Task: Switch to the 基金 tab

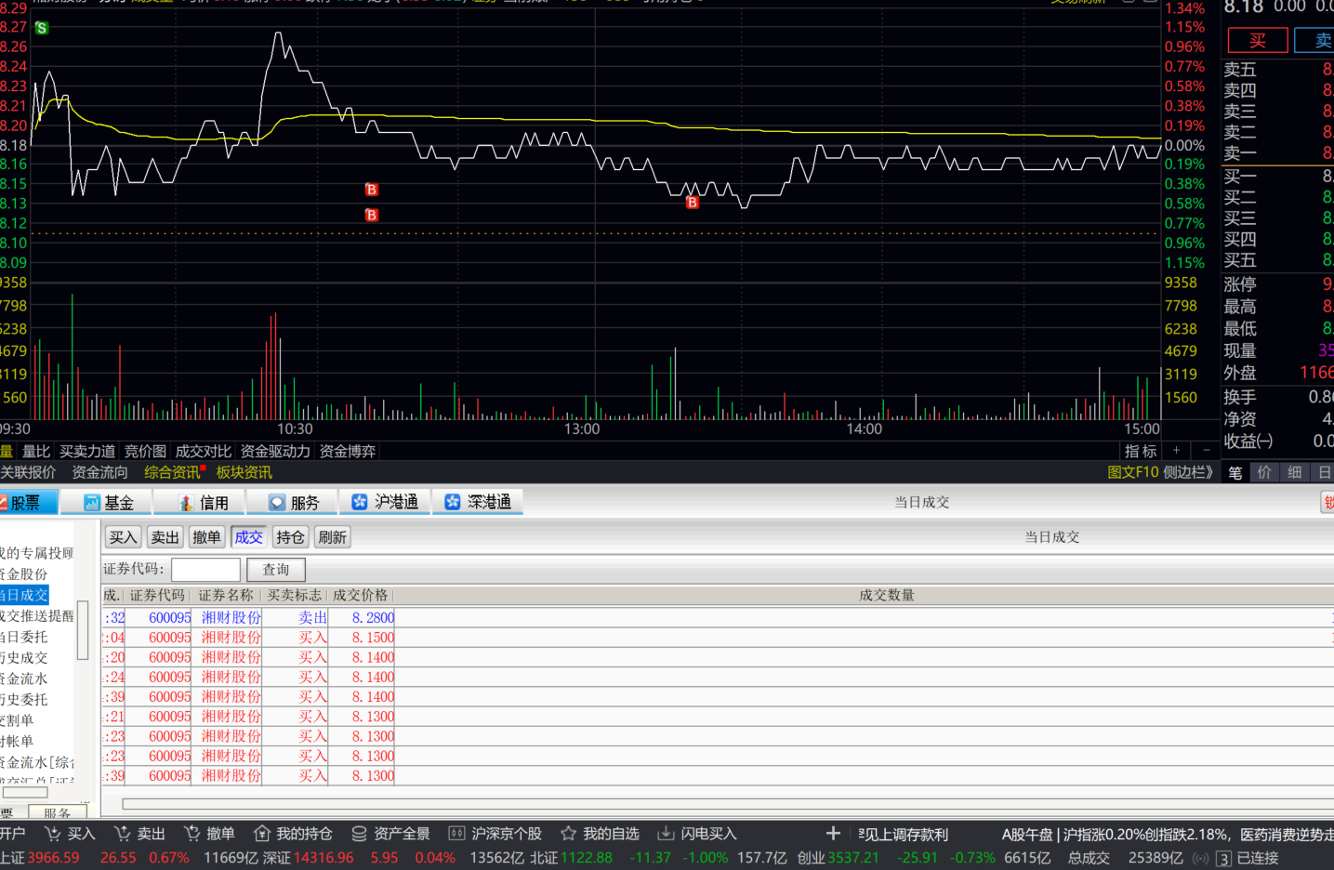Action: coord(108,502)
